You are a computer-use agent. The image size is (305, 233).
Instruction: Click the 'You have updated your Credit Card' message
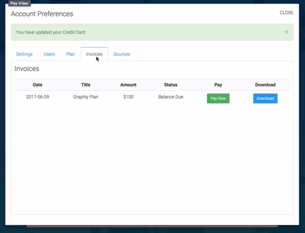click(x=51, y=32)
